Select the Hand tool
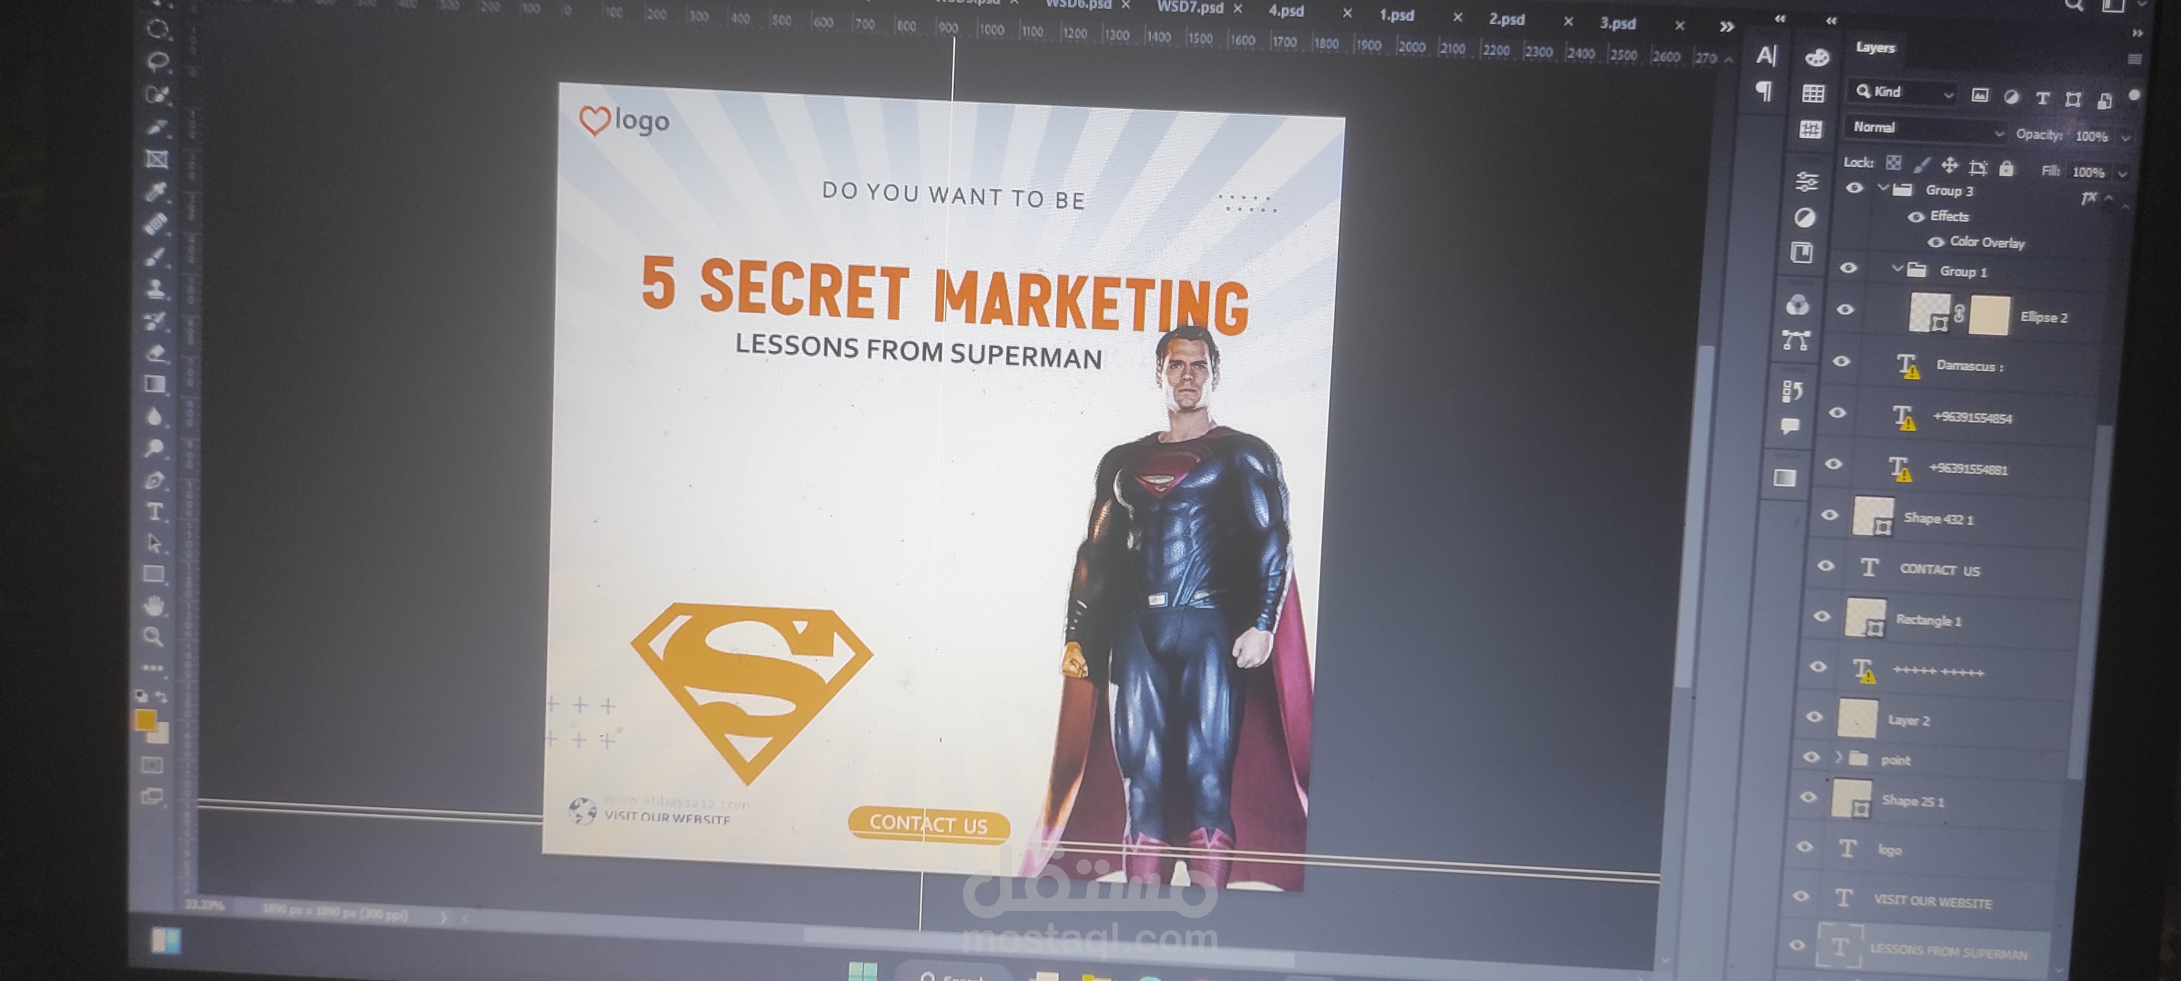Screen dimensions: 2181x981 (153, 606)
